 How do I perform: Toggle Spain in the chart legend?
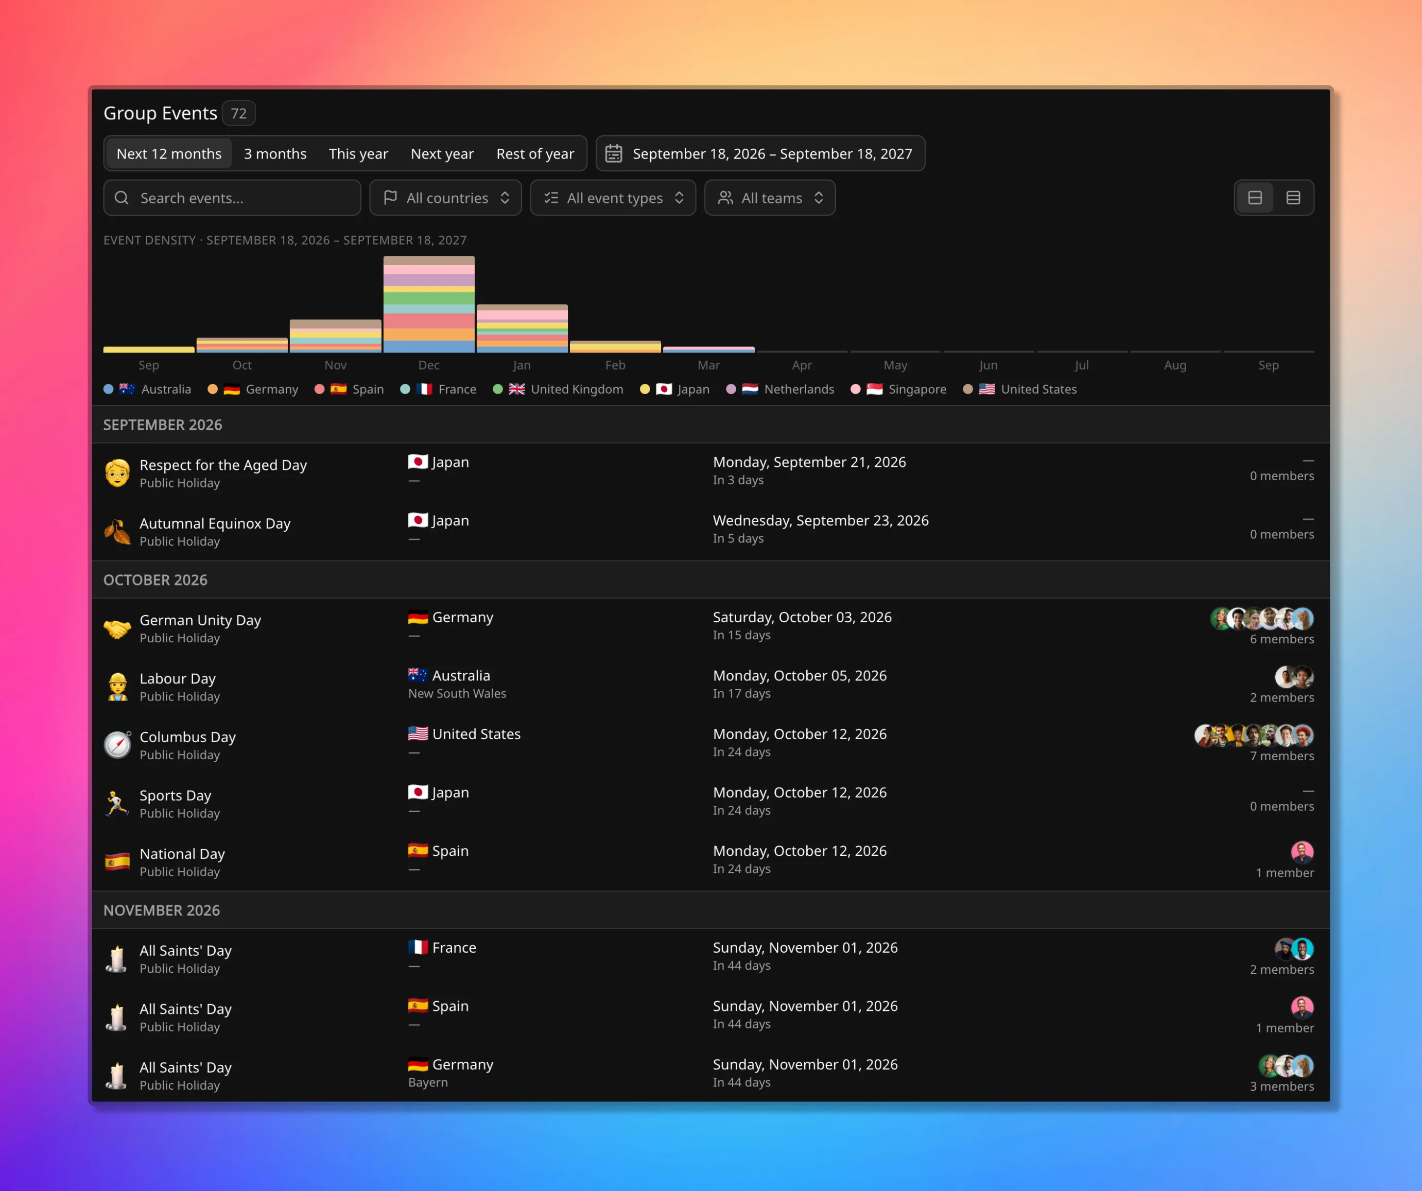[349, 389]
